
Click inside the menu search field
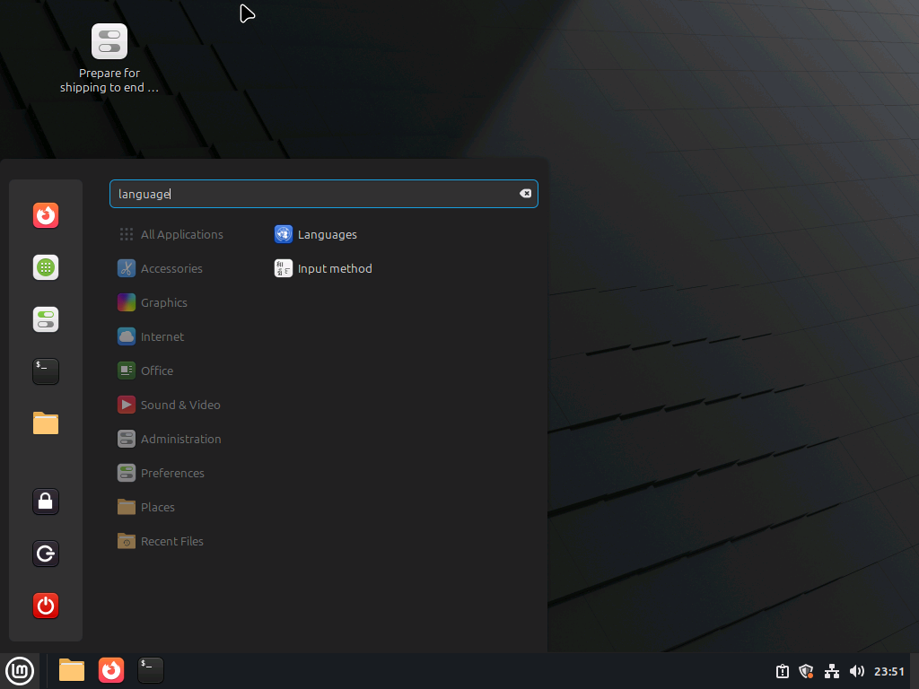pyautogui.click(x=314, y=194)
